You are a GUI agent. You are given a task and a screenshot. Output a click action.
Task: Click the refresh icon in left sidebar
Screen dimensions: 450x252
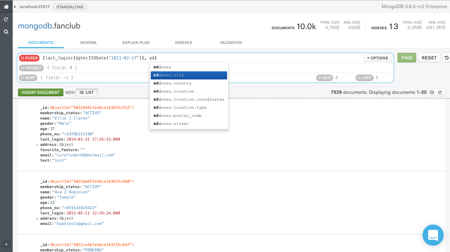pyautogui.click(x=6, y=20)
